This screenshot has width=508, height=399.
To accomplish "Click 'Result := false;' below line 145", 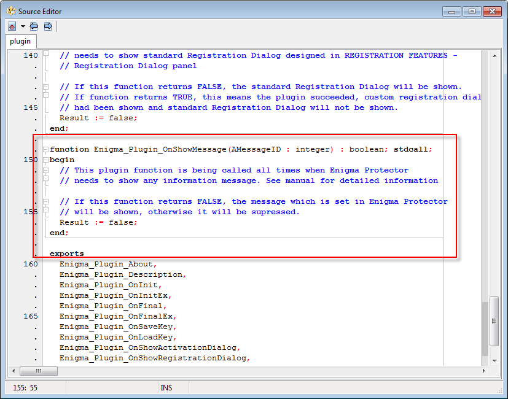I will (x=98, y=118).
